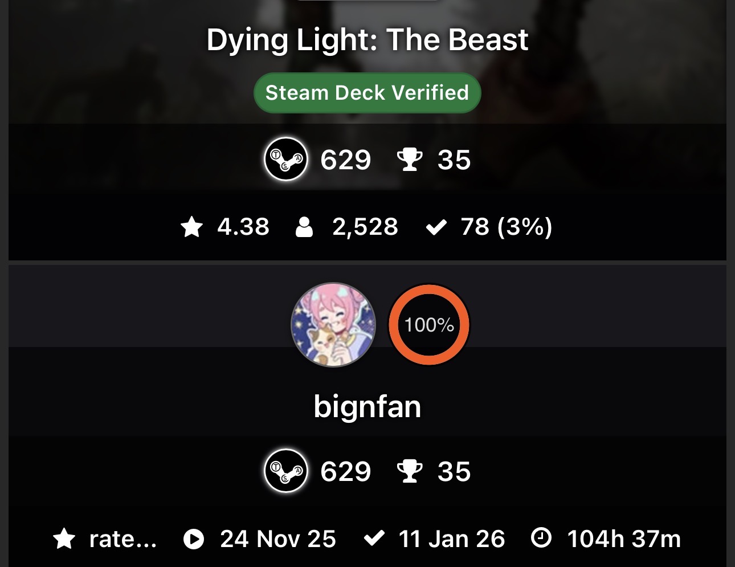Click the trophy icon under bignfan
The image size is (735, 567).
(x=410, y=471)
